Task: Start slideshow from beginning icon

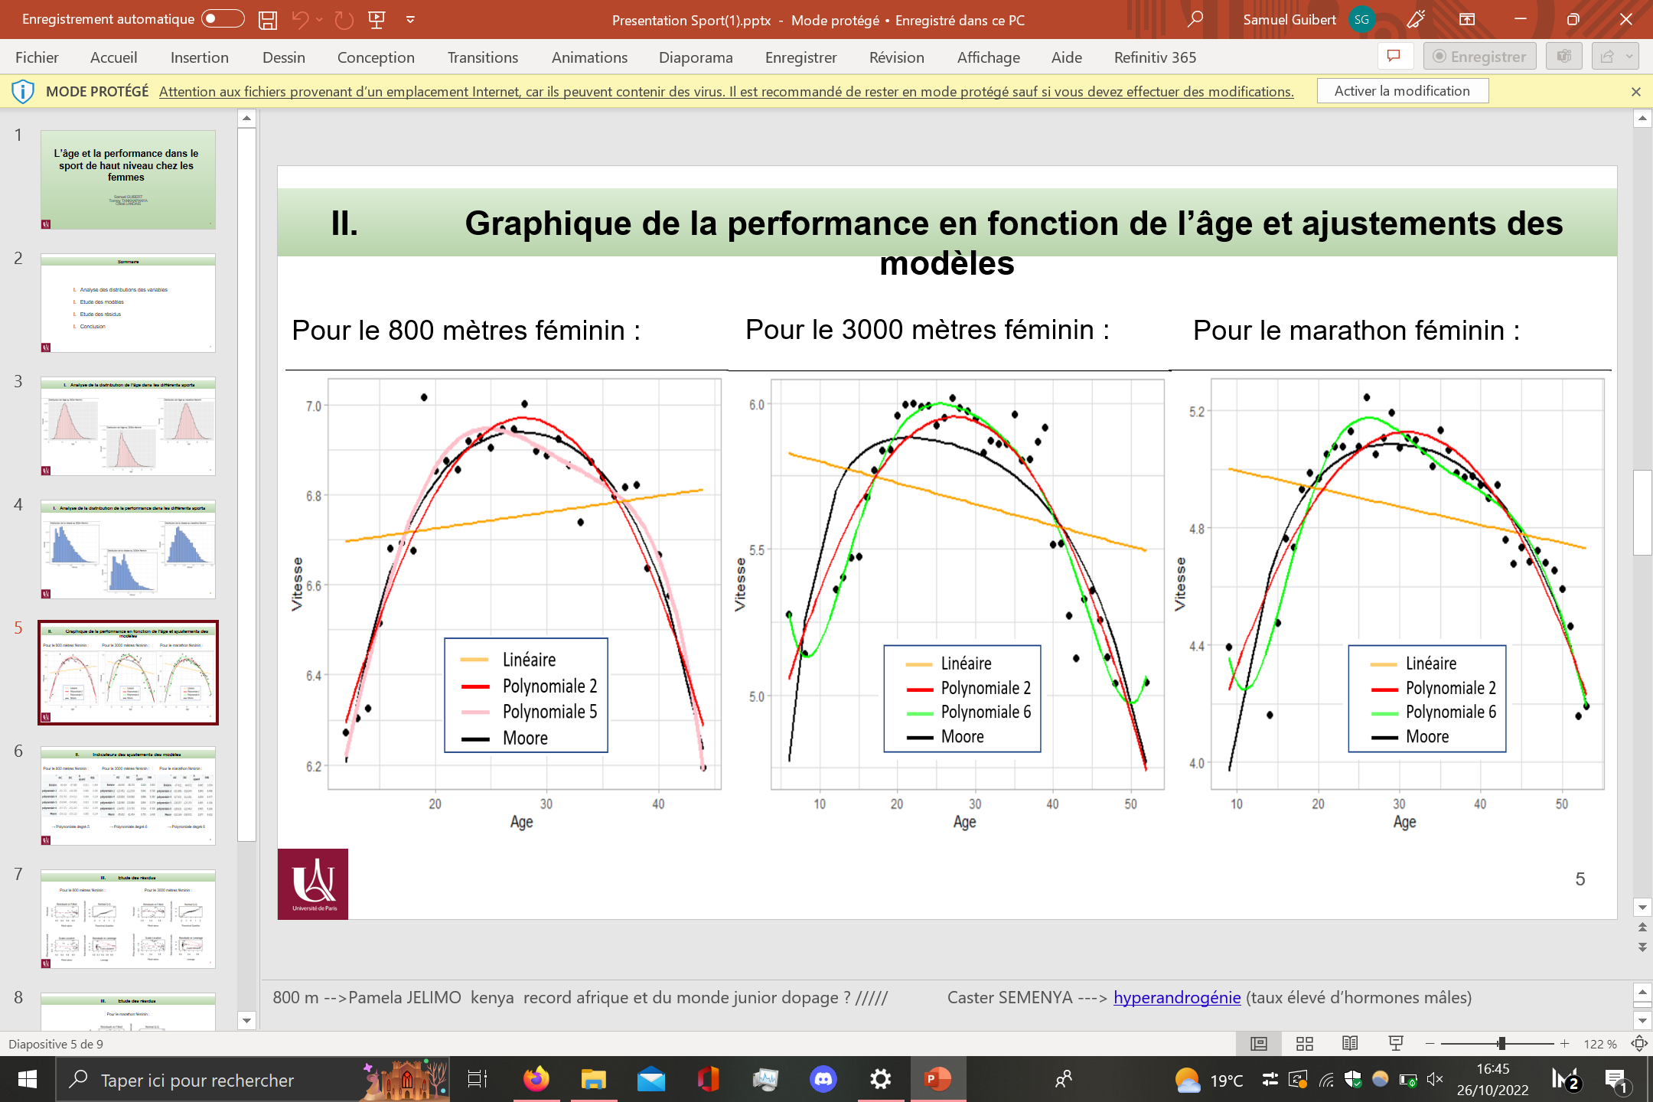Action: (x=377, y=20)
